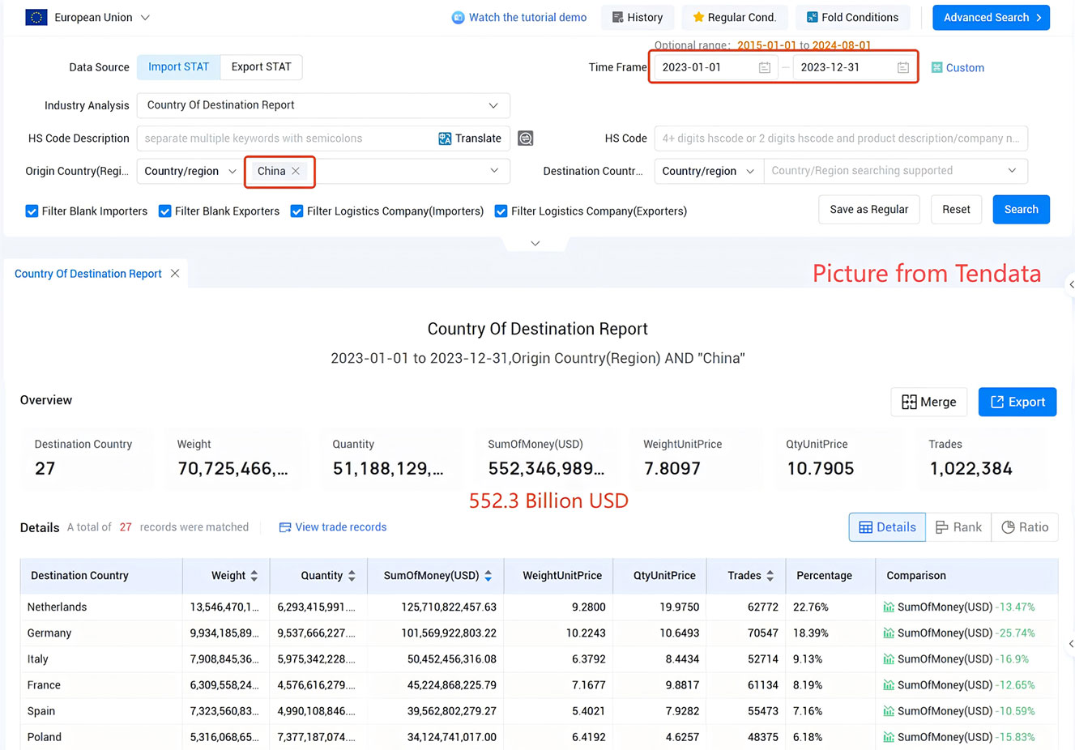Click Spain comparison chart icon
Viewport: 1075px width, 750px height.
click(889, 711)
